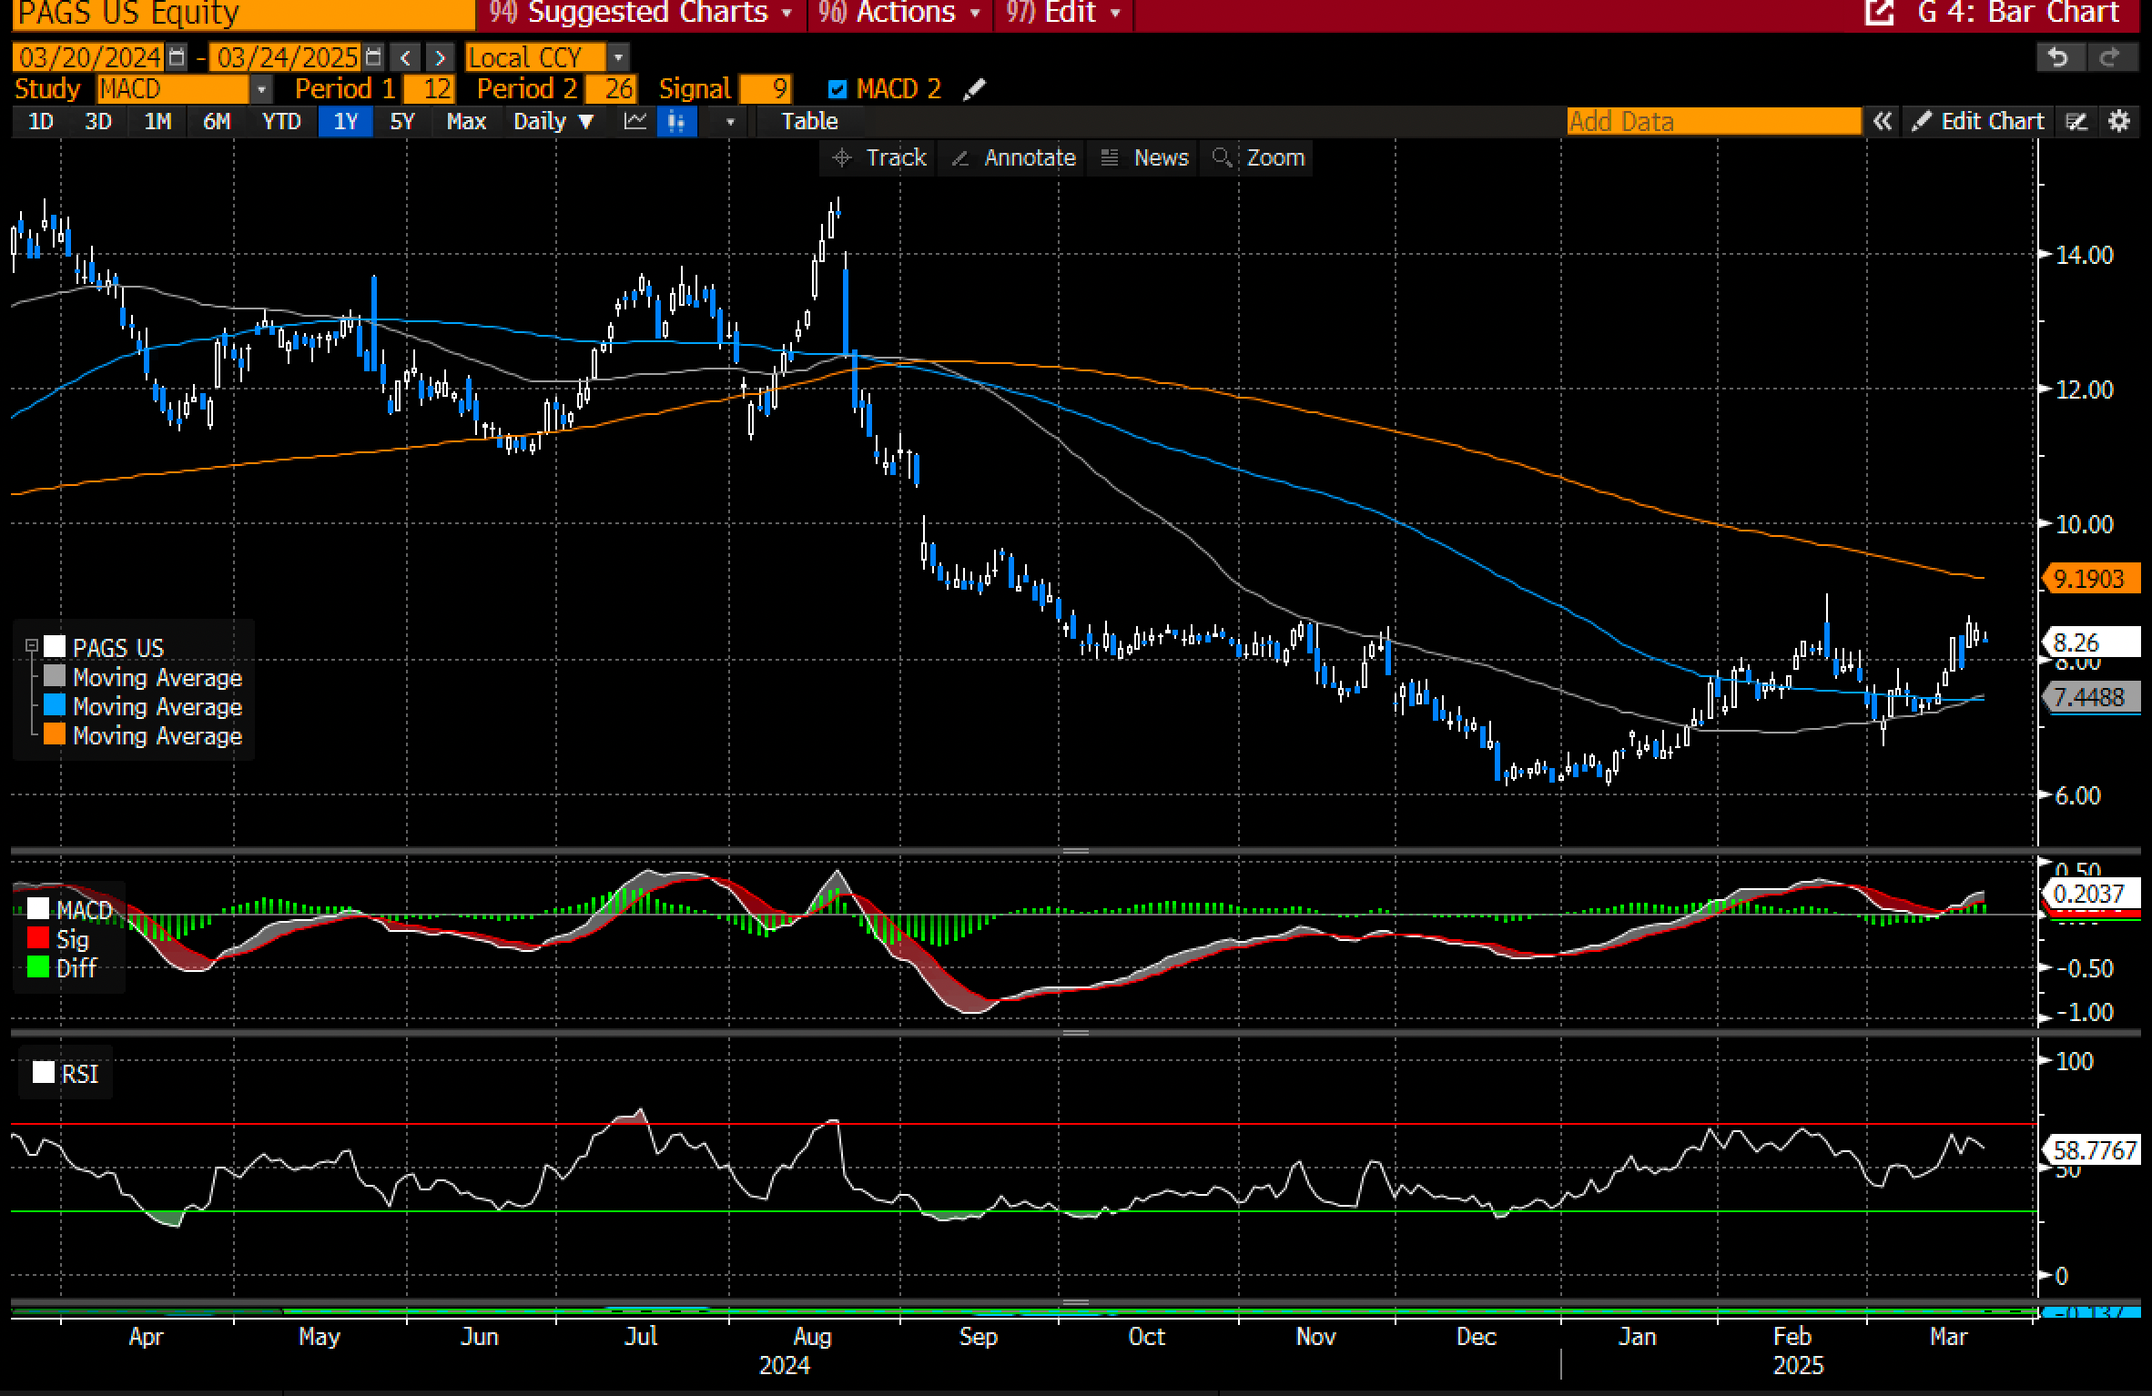Collapse toolbar with double left arrows
2152x1396 pixels.
coord(1883,121)
